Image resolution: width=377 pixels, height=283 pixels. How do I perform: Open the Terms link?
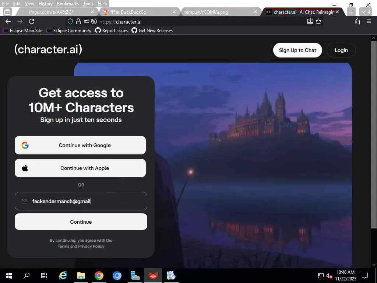[x=64, y=246]
